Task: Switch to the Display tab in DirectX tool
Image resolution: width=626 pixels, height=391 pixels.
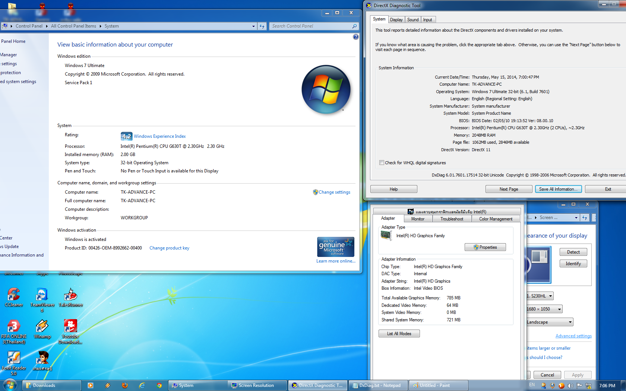Action: point(396,20)
